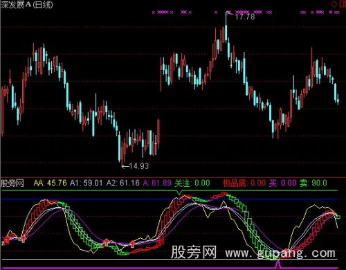Click the purple A: 61.89 value
346x270 pixels.
157,183
